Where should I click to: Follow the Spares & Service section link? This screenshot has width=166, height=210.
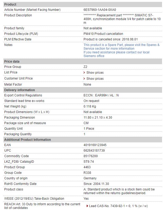[121, 47]
